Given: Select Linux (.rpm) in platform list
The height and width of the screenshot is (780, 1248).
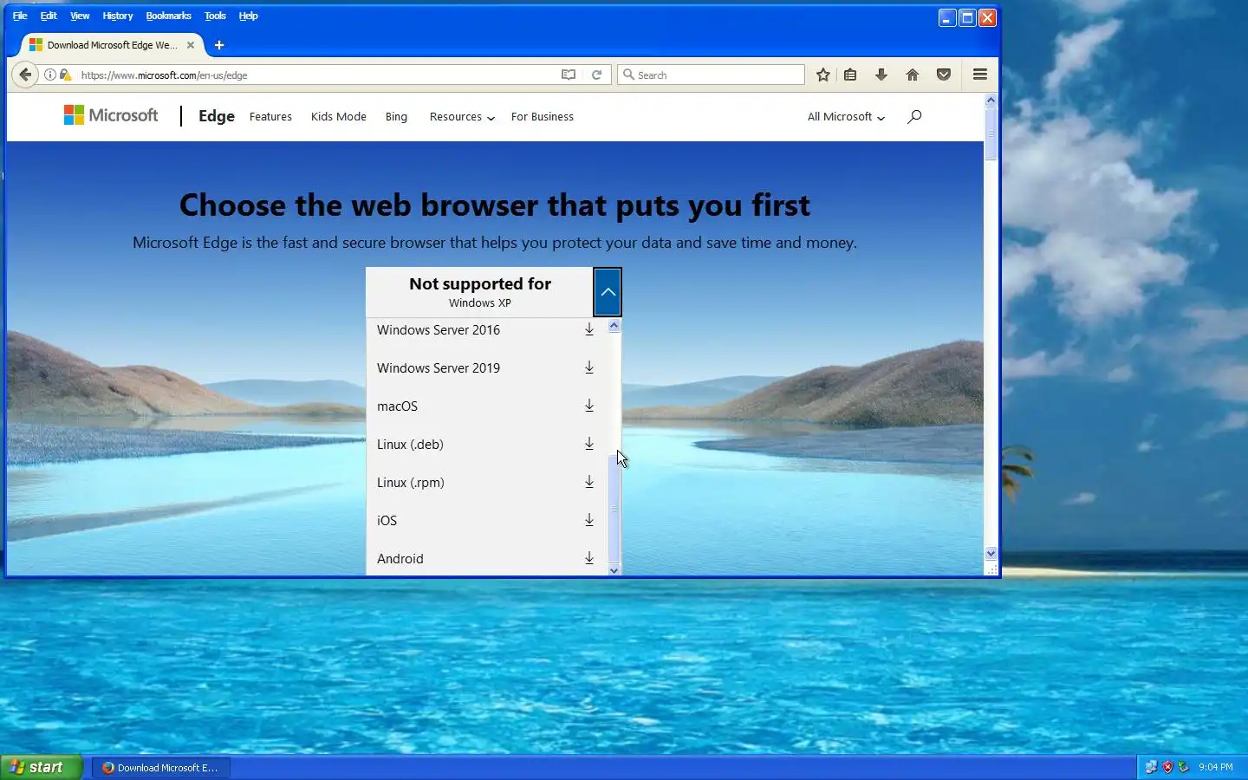Looking at the screenshot, I should coord(411,483).
